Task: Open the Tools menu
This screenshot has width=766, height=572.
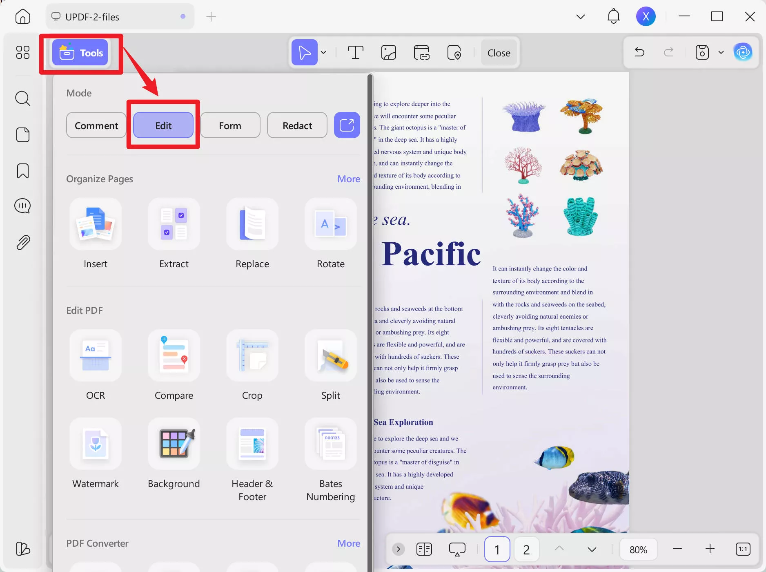Action: (80, 52)
